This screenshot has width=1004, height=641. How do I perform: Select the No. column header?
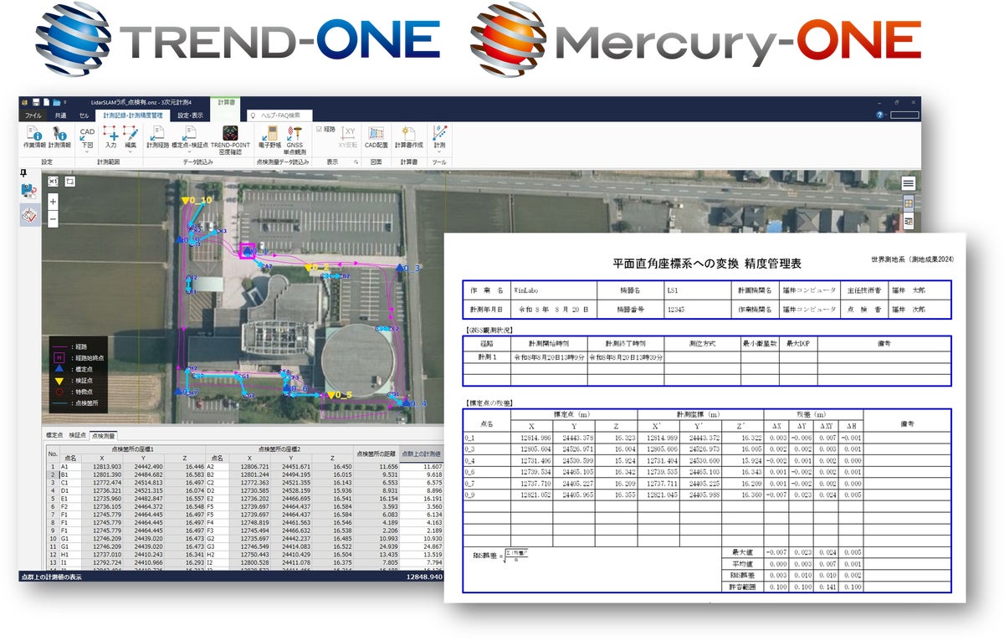click(51, 452)
